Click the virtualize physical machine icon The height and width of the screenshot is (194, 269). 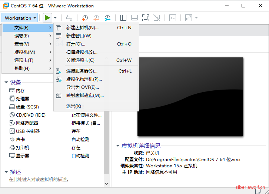coord(59,79)
